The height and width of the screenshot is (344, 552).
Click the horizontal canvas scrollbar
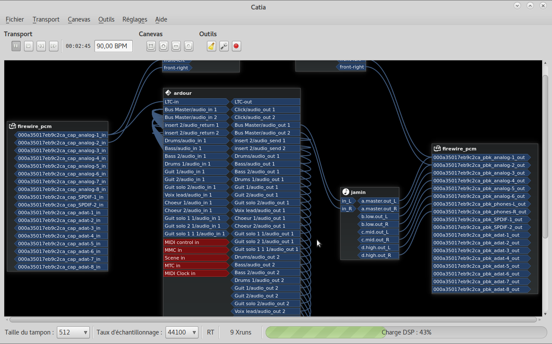click(273, 320)
